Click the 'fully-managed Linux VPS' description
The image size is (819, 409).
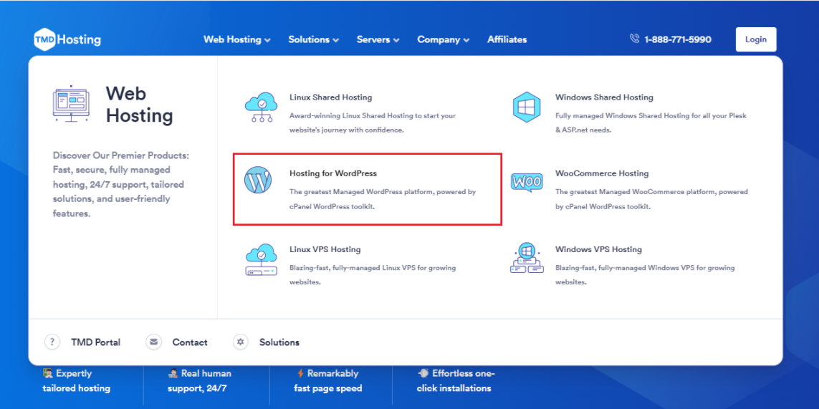(x=373, y=275)
